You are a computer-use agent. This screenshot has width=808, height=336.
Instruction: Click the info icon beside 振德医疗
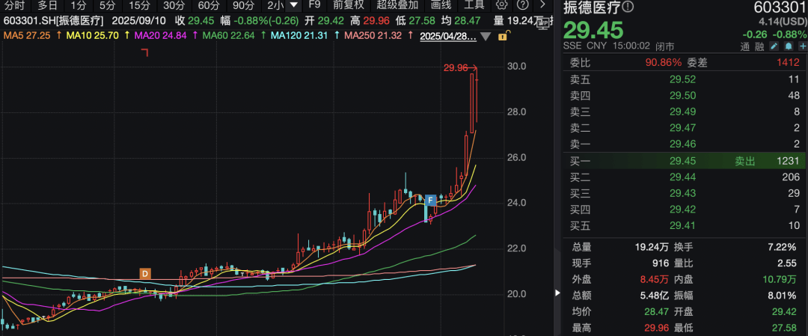(627, 7)
